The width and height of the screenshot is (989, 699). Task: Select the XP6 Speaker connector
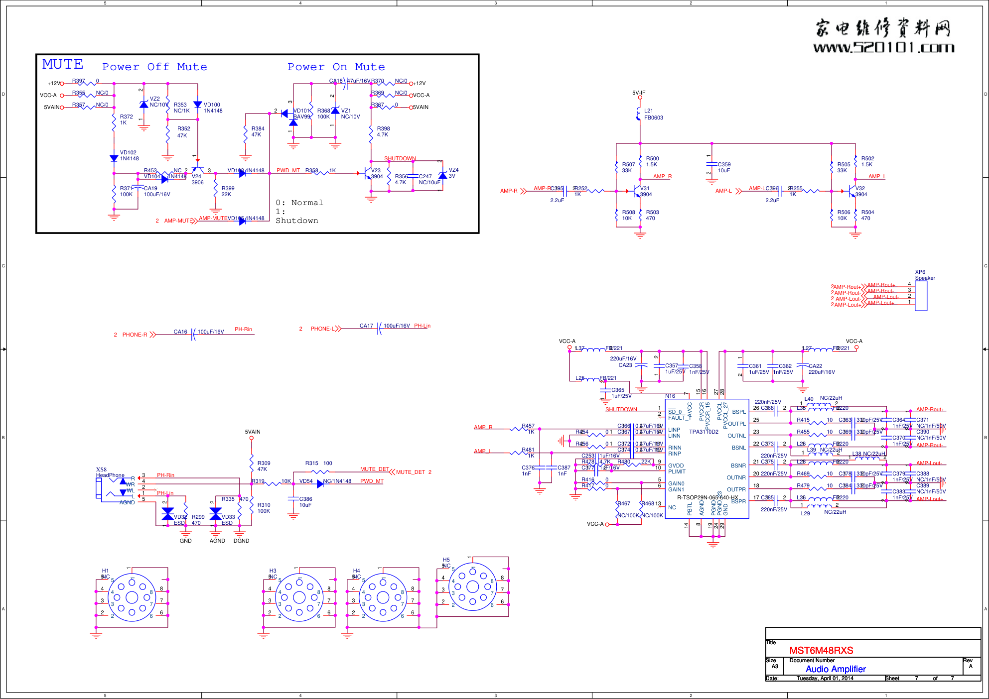921,295
